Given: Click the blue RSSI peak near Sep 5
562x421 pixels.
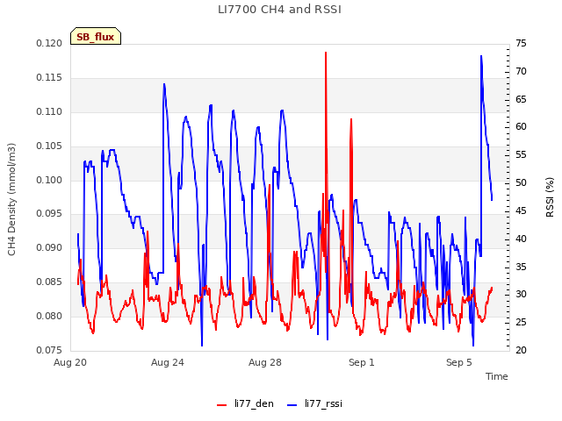Looking at the screenshot, I should point(481,56).
